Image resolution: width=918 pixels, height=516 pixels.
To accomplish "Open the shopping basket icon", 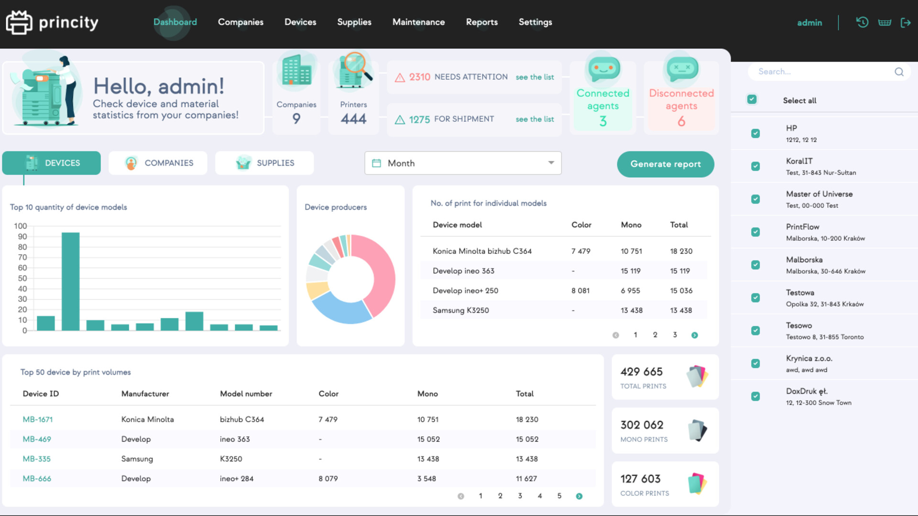I will pos(885,22).
